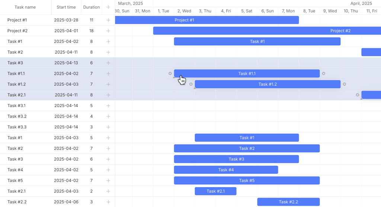Click the plus icon in the Task #5 row
The height and width of the screenshot is (207, 381).
pos(108,180)
